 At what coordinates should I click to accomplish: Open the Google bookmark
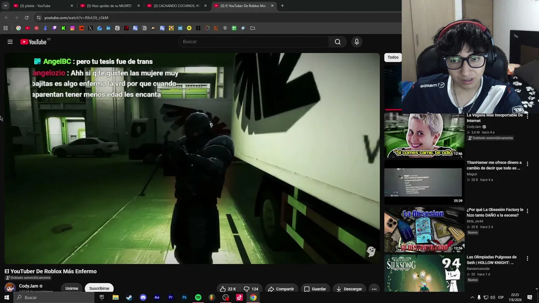(x=19, y=28)
